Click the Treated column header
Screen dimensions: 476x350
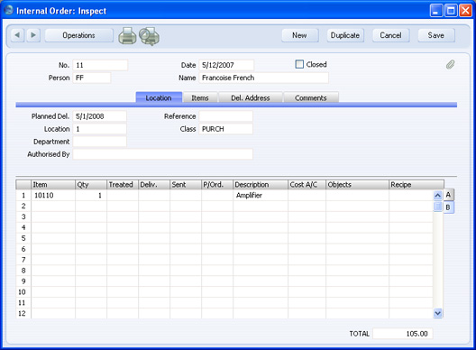pos(123,185)
